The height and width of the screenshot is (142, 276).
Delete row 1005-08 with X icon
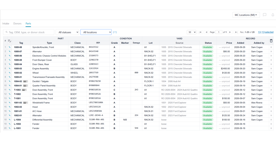pos(271,47)
